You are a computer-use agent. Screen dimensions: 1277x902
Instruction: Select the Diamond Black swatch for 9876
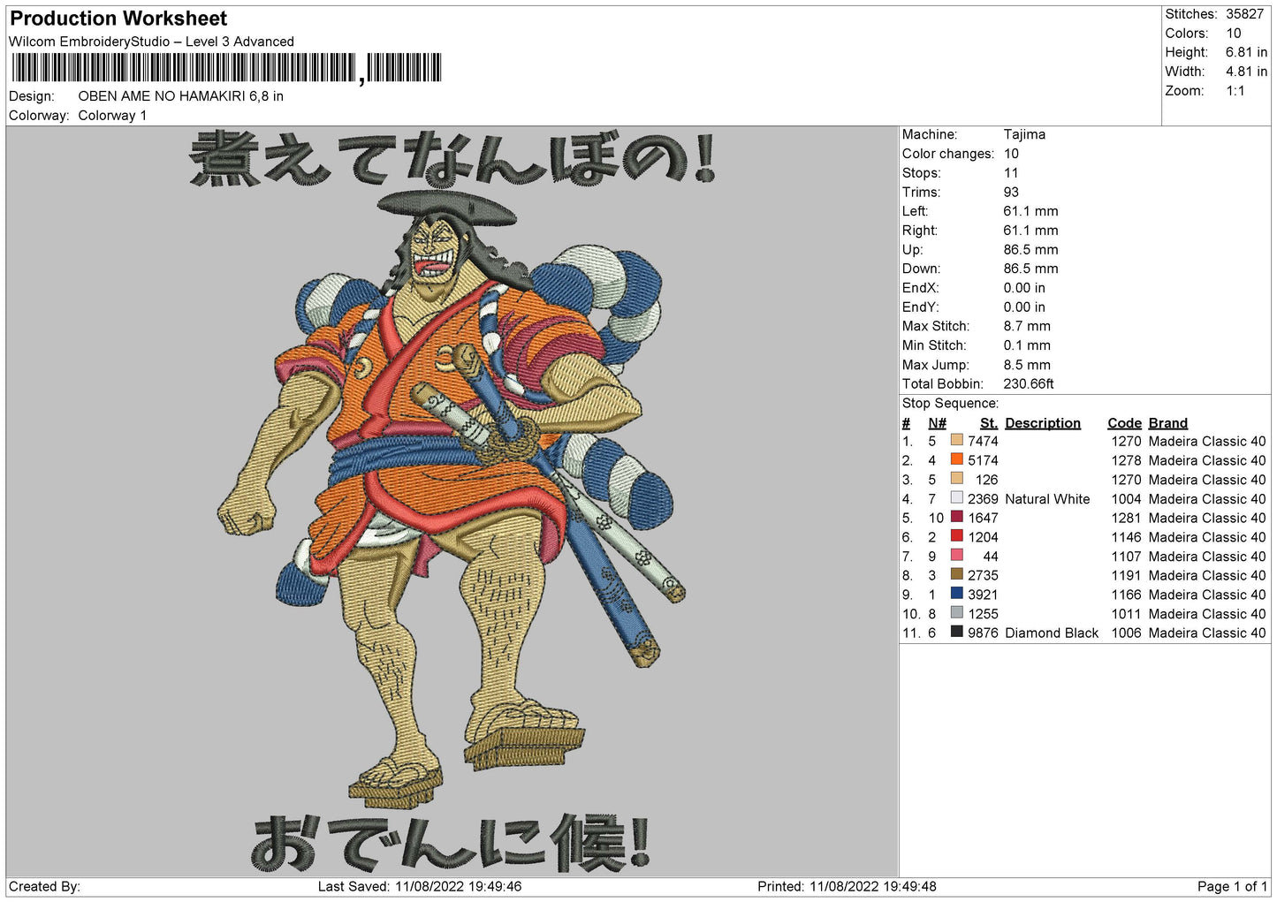[x=956, y=633]
